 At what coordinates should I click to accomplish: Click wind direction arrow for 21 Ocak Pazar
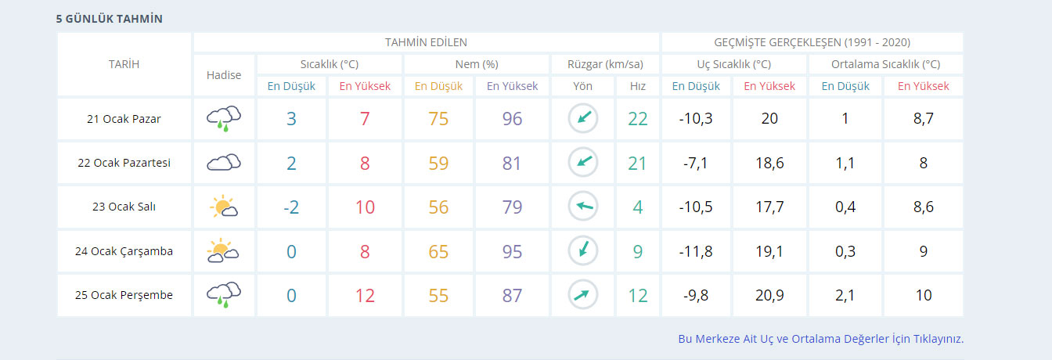(x=582, y=119)
